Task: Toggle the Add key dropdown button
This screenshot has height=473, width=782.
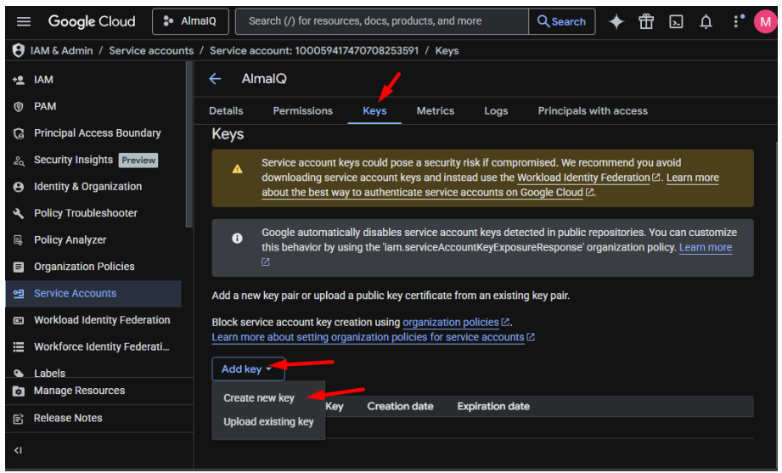Action: click(x=248, y=369)
